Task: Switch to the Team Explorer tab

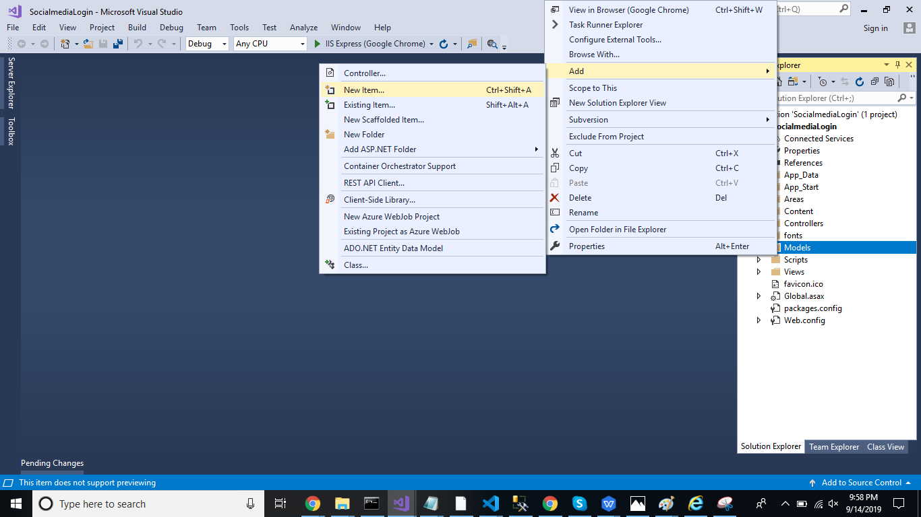Action: pos(834,446)
